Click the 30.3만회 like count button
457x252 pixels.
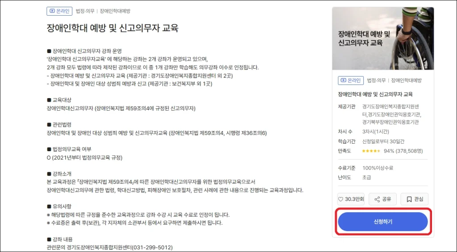[351, 199]
